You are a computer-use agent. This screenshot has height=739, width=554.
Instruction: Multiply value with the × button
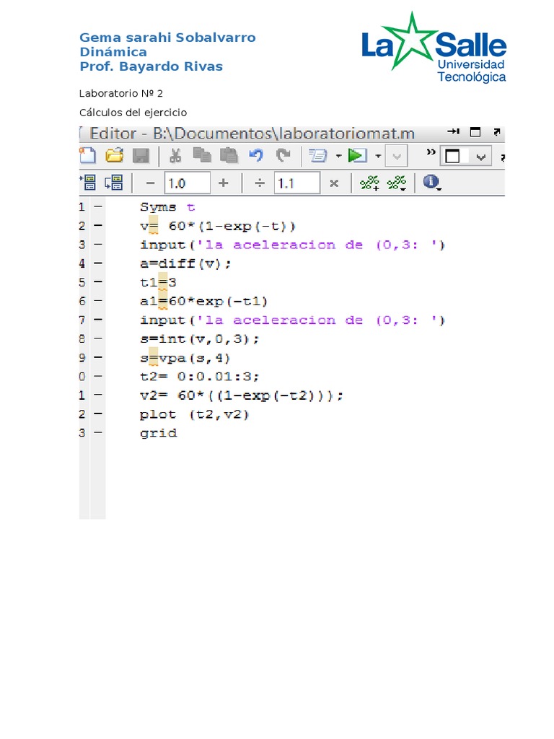[334, 183]
